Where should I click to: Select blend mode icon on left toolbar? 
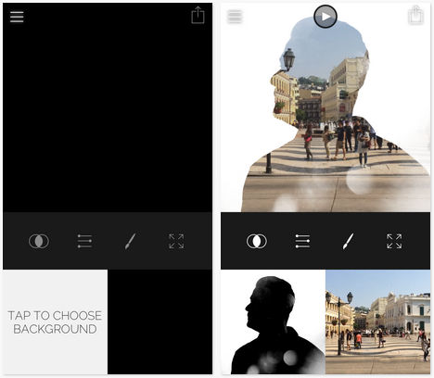[x=39, y=241]
